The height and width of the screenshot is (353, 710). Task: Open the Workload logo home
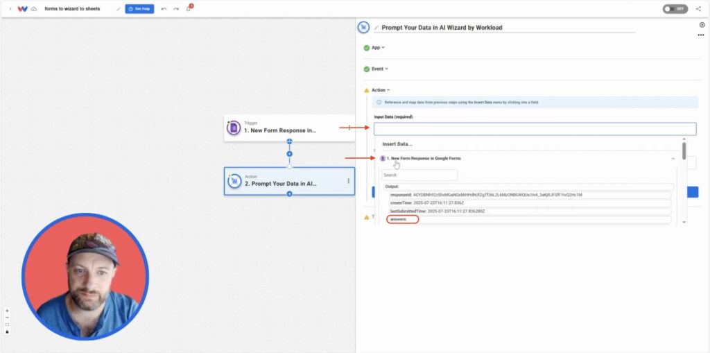pos(23,8)
